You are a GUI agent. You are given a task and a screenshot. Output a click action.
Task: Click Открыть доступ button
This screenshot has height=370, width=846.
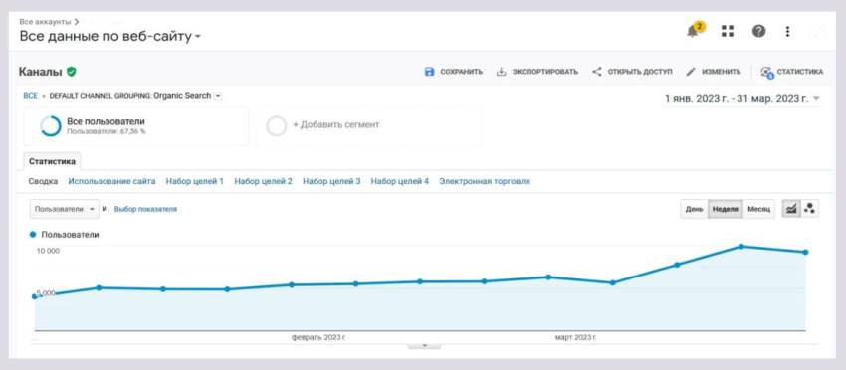click(x=632, y=72)
